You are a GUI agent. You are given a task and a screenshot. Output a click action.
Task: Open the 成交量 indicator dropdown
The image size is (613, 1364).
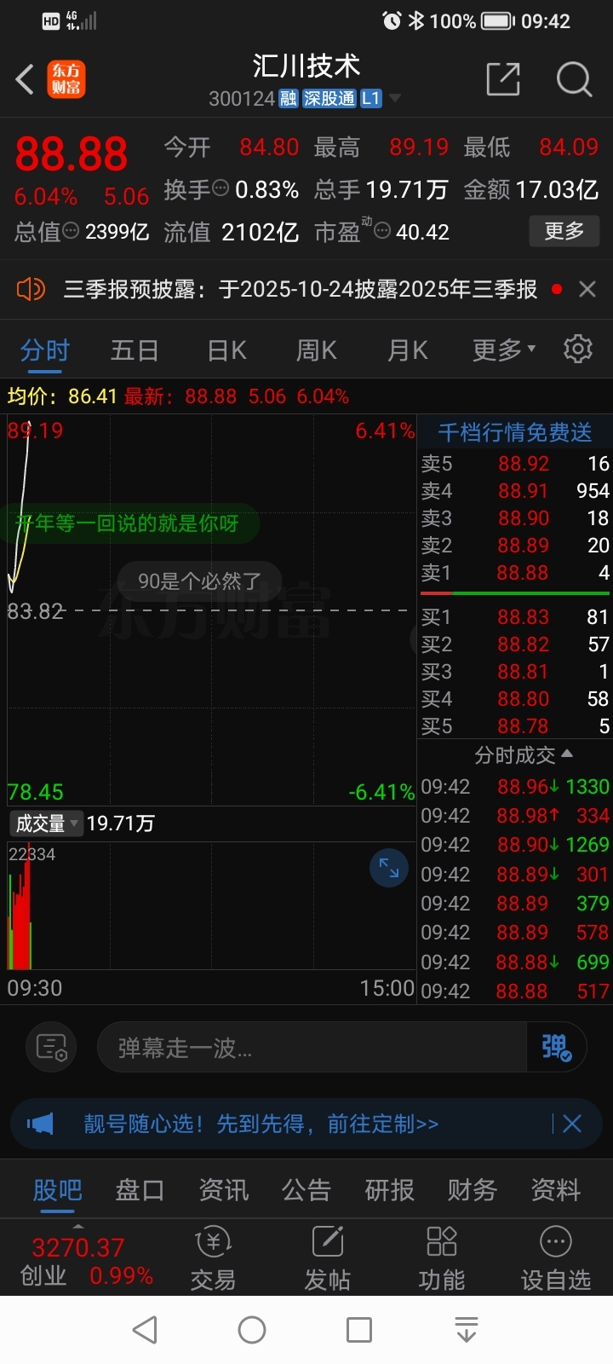[46, 824]
